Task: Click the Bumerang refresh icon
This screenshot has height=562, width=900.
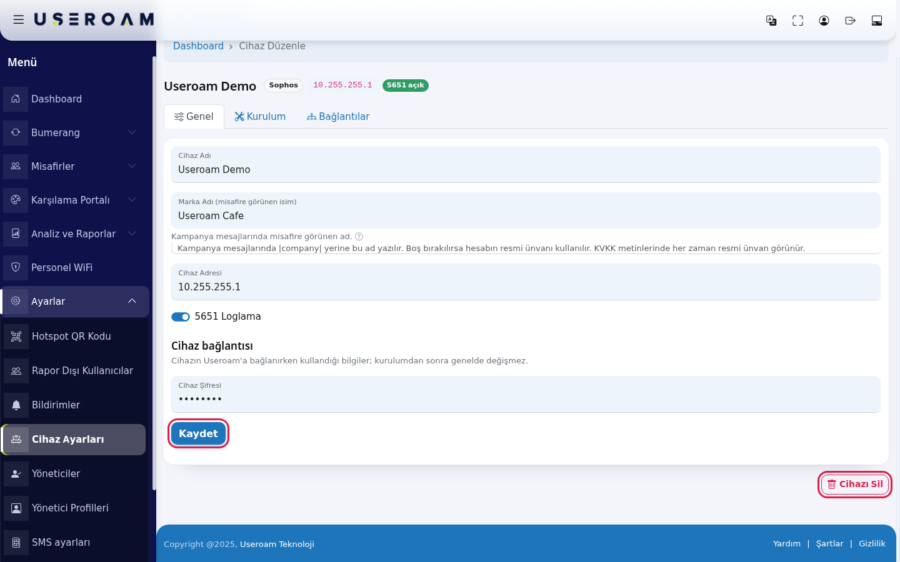Action: click(x=16, y=132)
